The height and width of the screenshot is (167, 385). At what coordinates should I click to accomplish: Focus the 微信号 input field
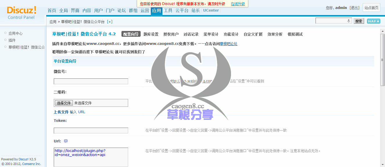coord(91,81)
